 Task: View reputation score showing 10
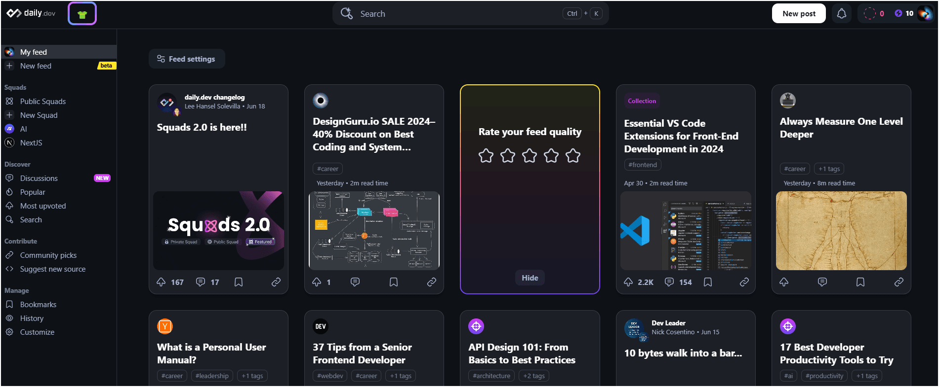pos(904,14)
